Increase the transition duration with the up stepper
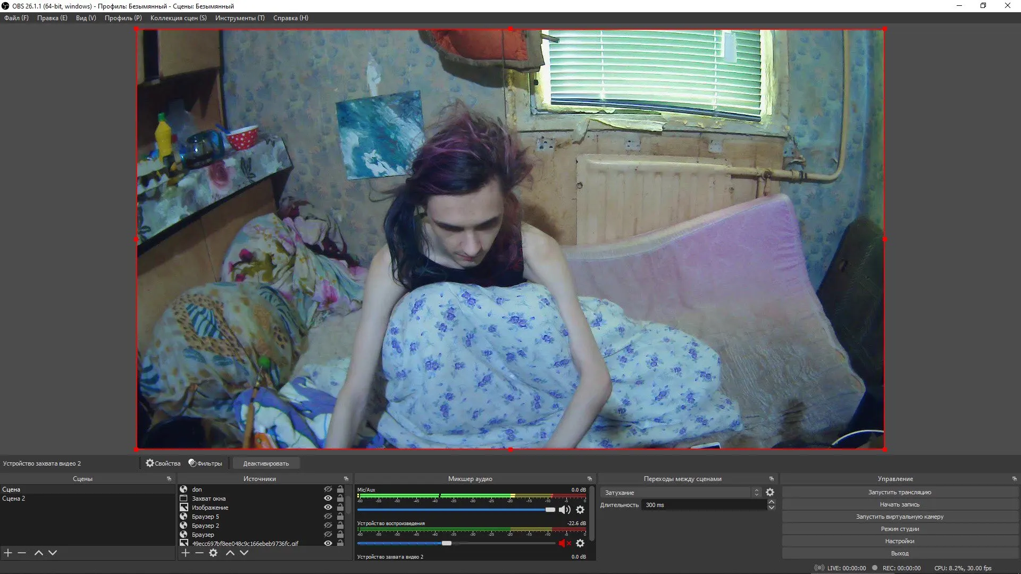Screen dimensions: 1021x574 (x=772, y=502)
